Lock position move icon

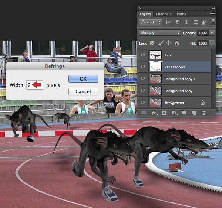(168, 43)
